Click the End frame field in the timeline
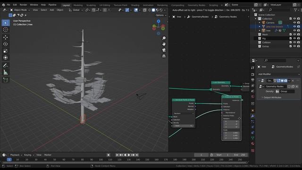This screenshot has height=170, width=302. [x=239, y=155]
